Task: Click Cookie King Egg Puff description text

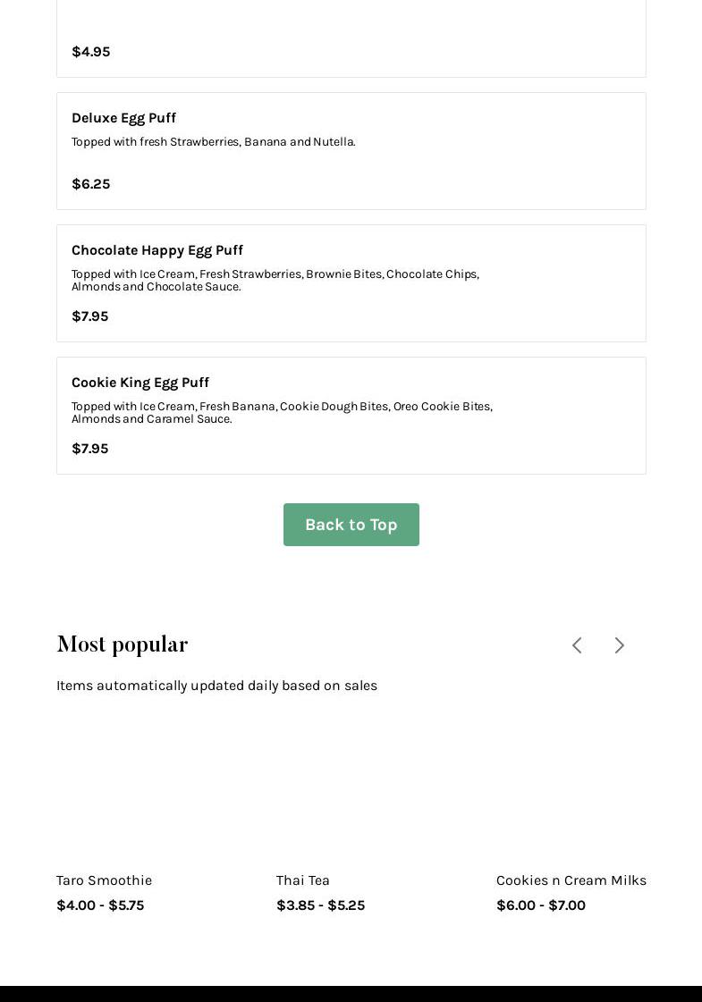Action: (282, 413)
